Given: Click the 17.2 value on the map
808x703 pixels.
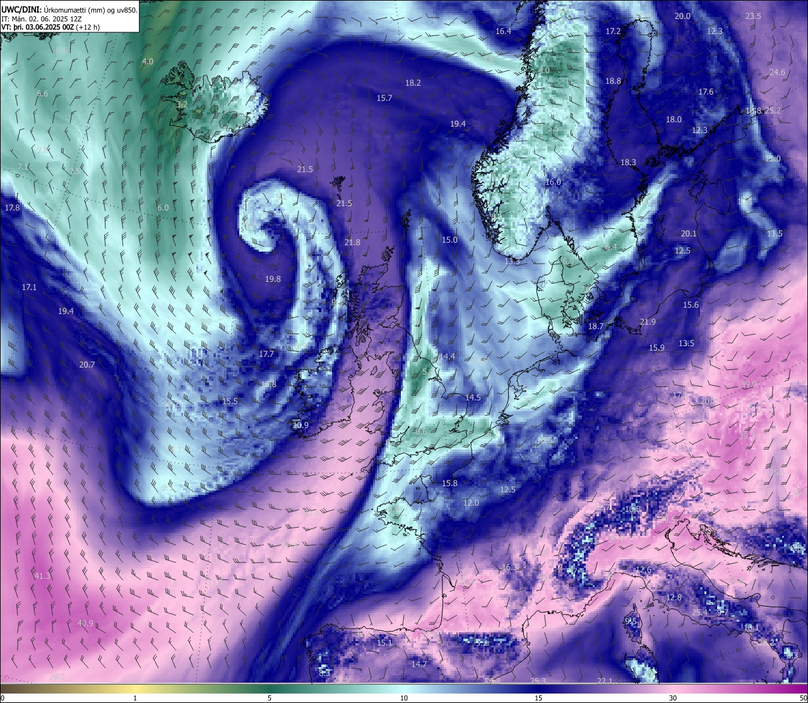Looking at the screenshot, I should [613, 31].
